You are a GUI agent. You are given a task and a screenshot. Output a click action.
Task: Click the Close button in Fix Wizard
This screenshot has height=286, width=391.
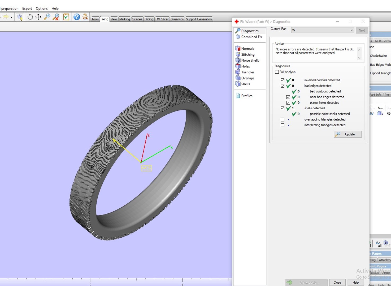(337, 283)
